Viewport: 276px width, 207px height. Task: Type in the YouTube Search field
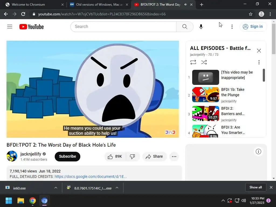click(x=123, y=27)
